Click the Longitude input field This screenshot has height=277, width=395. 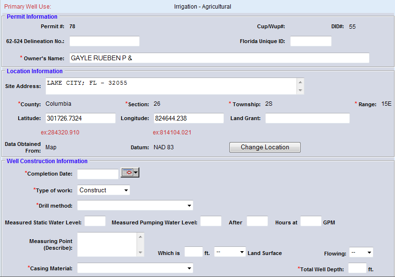click(x=189, y=119)
